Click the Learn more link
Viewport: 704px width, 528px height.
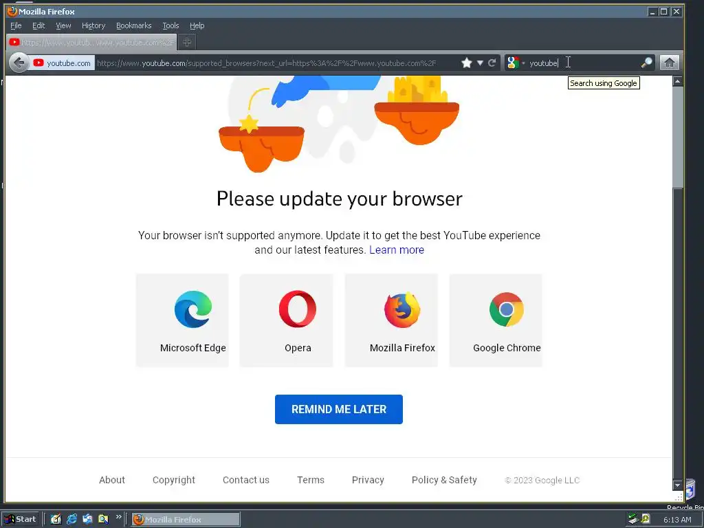point(397,250)
